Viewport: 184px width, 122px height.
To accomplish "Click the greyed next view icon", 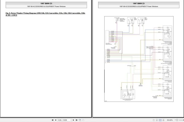I will tap(83, 120).
